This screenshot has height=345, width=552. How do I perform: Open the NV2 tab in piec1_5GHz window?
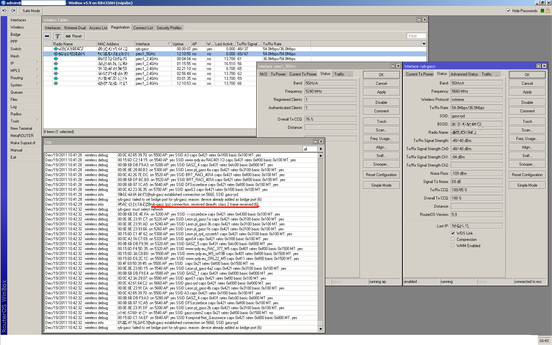[263, 74]
